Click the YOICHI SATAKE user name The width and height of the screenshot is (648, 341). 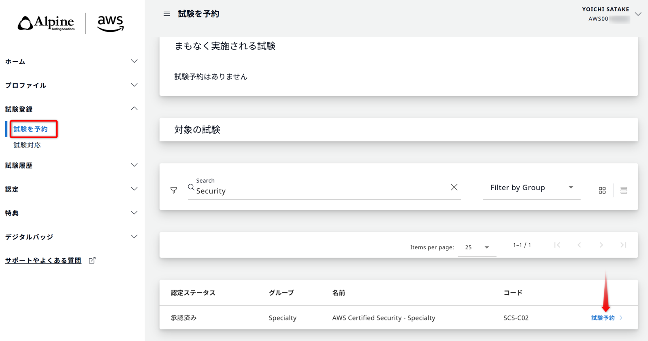(x=605, y=9)
